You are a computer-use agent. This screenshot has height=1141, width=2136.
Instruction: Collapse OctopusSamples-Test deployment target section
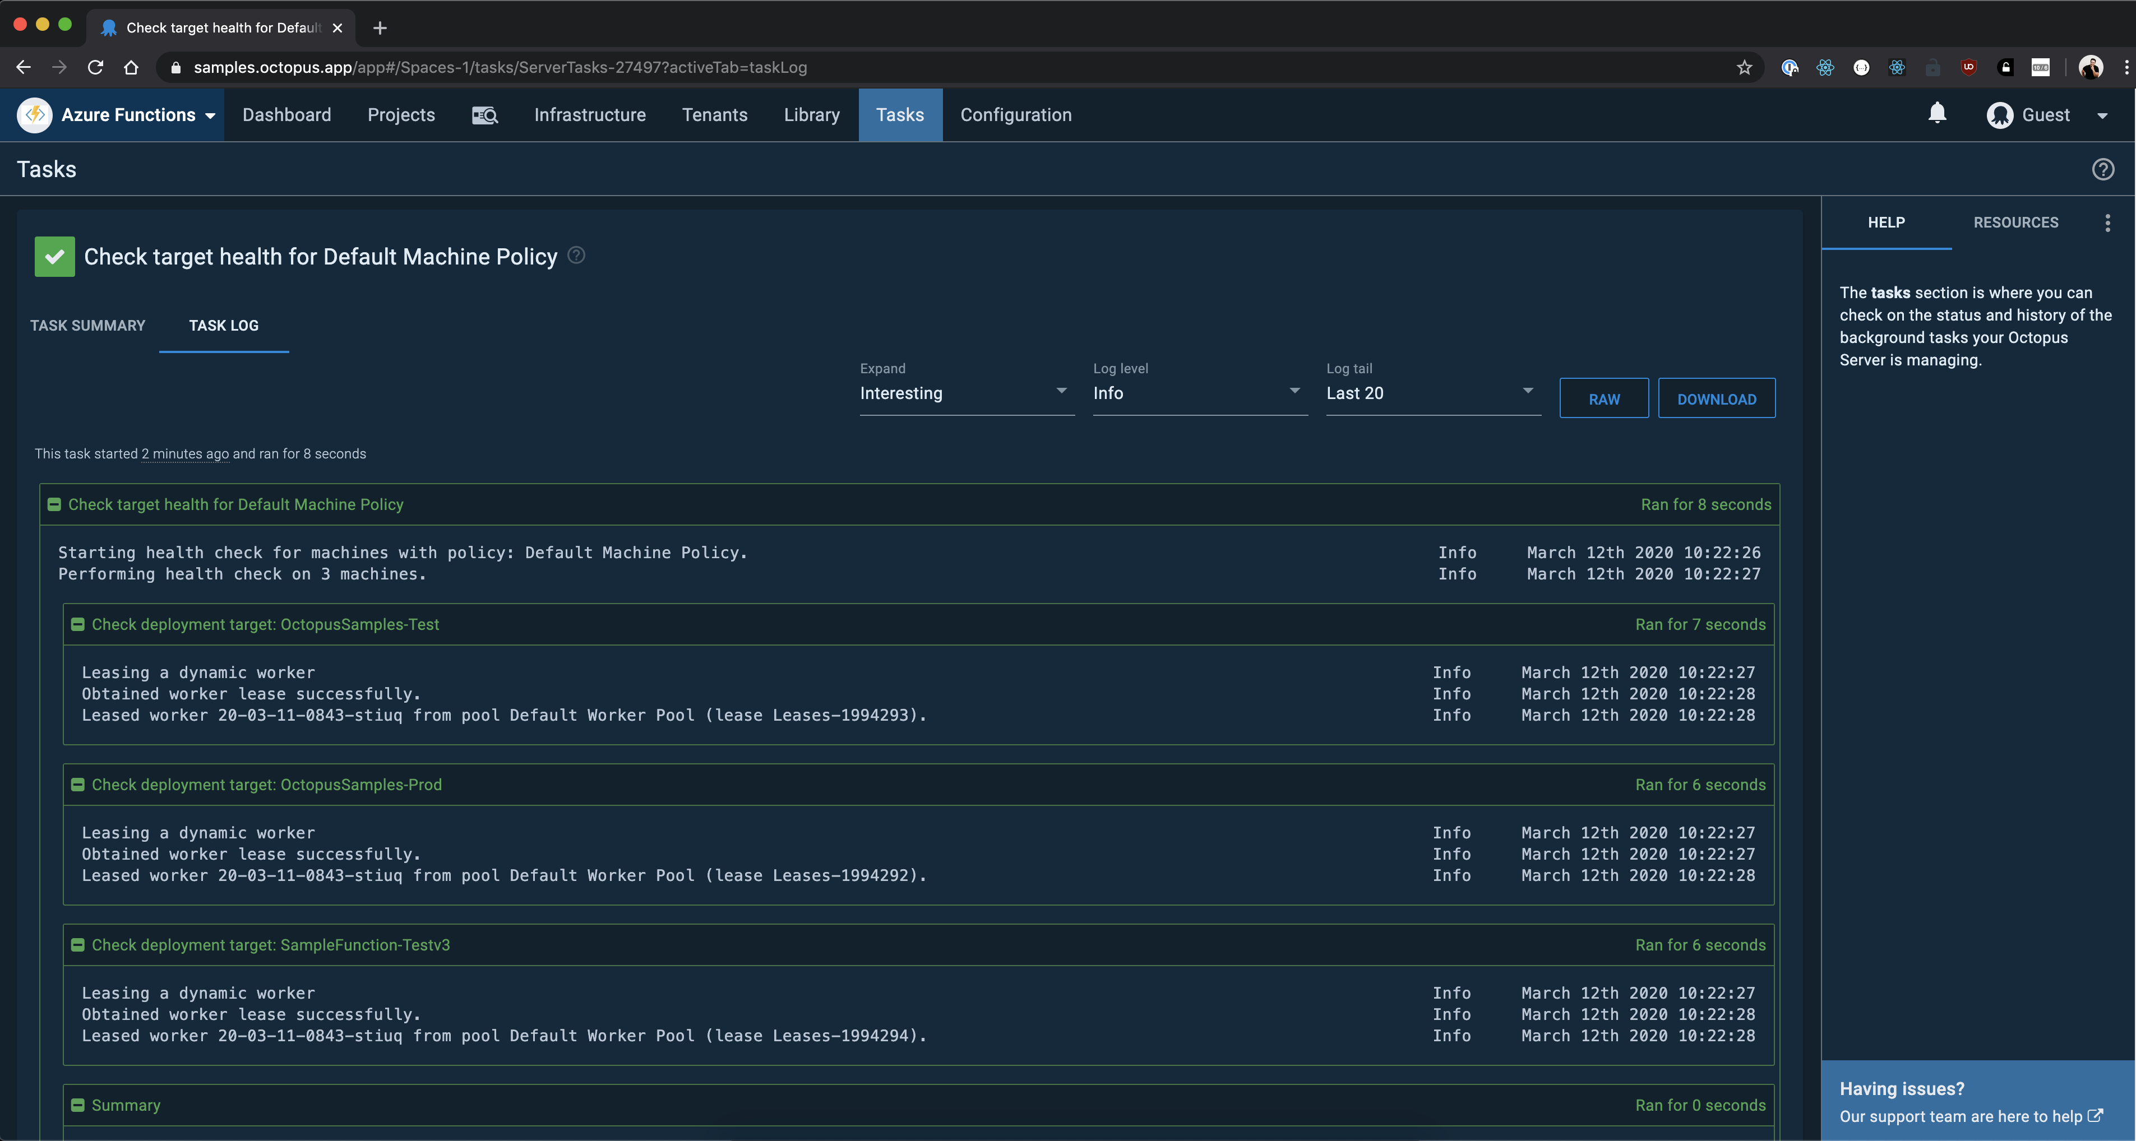click(x=78, y=625)
